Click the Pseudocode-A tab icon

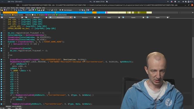tap(51, 18)
